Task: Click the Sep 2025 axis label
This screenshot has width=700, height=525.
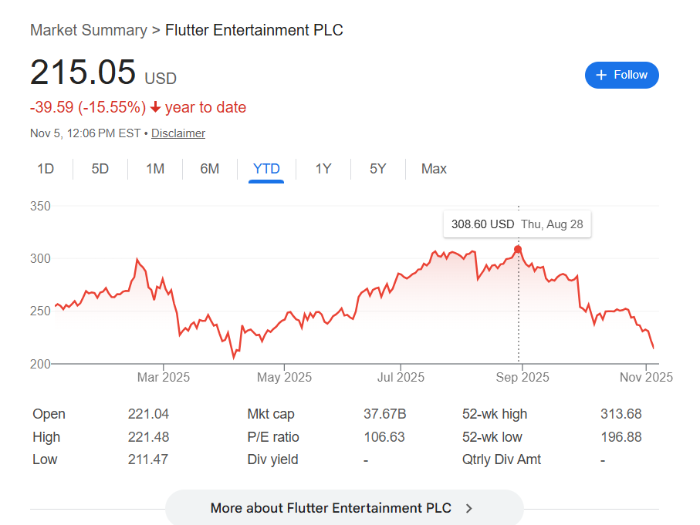Action: point(522,377)
